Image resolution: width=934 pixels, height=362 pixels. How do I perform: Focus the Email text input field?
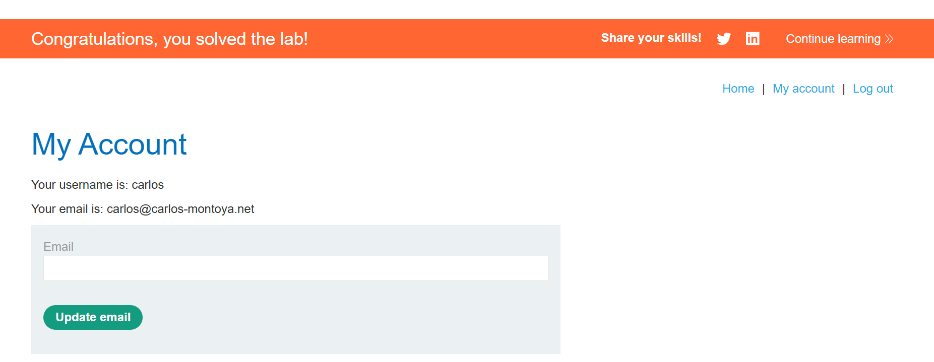(295, 268)
